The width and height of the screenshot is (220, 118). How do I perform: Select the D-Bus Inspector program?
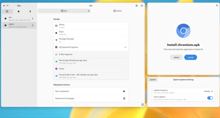click(x=91, y=54)
